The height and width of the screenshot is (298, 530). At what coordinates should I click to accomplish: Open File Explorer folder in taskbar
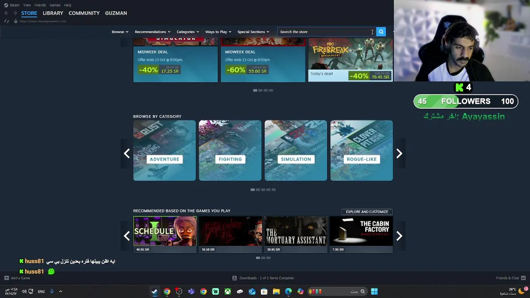click(276, 291)
